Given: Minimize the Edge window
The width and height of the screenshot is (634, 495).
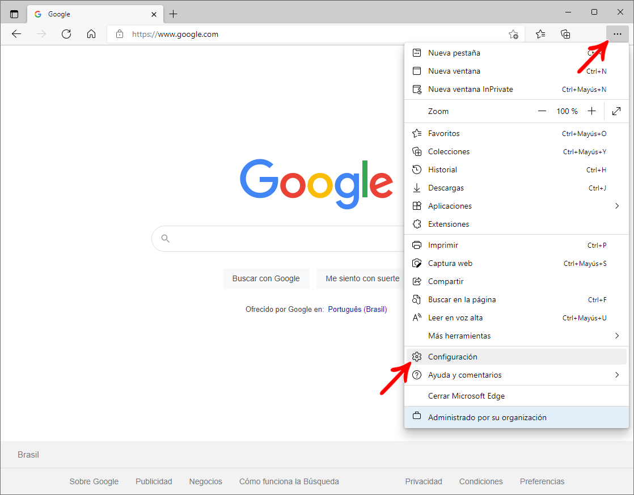Looking at the screenshot, I should click(x=568, y=12).
